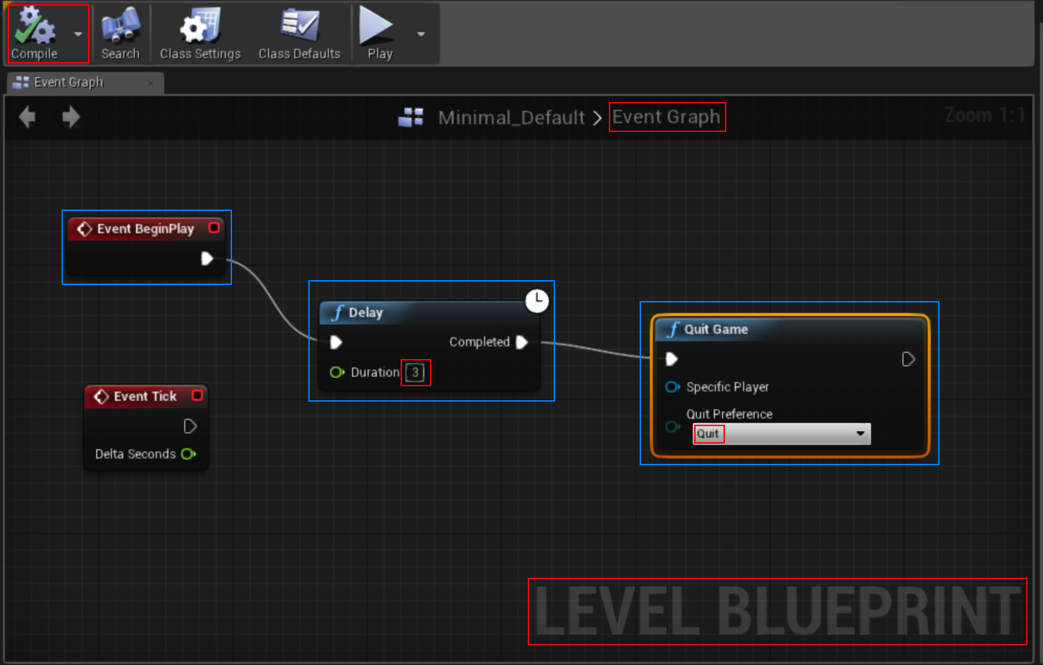
Task: Click the Delta Seconds pin on Event Tick
Action: point(188,454)
